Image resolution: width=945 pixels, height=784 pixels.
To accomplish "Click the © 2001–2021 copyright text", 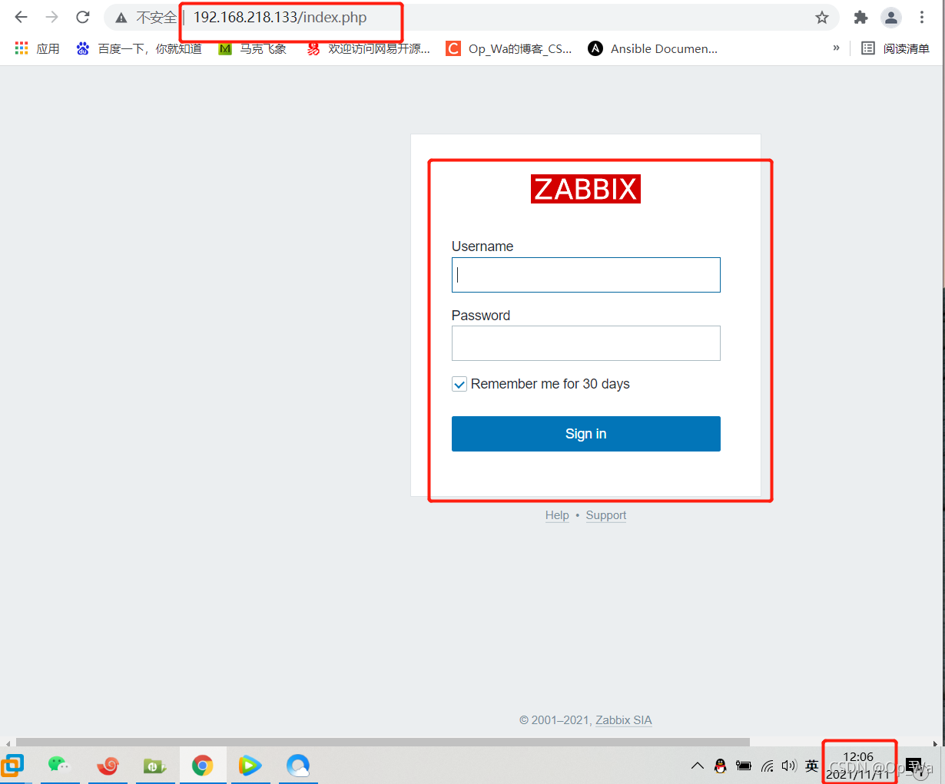I will point(555,720).
